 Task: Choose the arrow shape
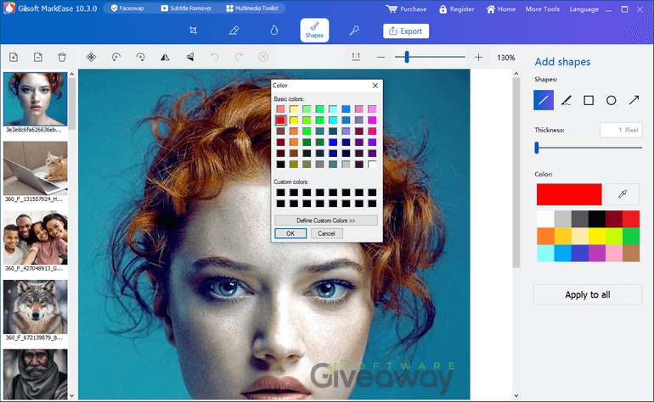point(634,100)
